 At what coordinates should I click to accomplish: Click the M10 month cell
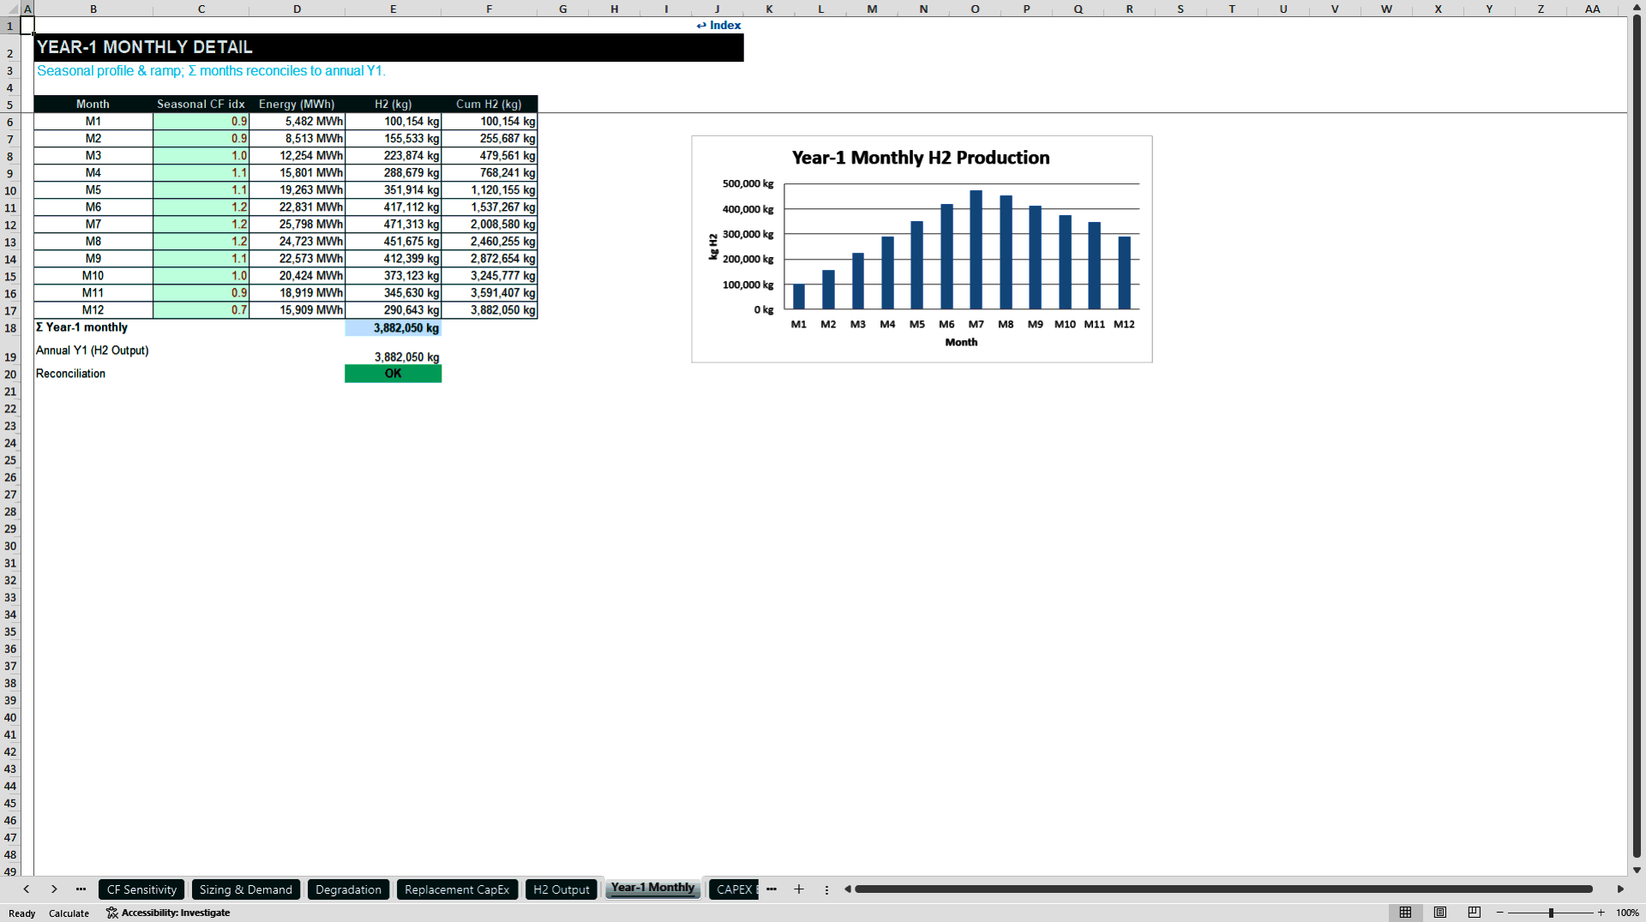[93, 276]
